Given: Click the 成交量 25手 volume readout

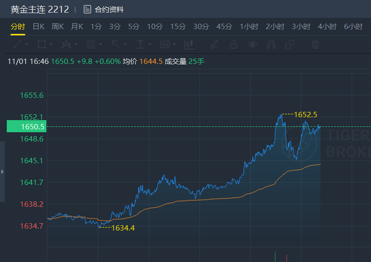Looking at the screenshot, I should [185, 62].
